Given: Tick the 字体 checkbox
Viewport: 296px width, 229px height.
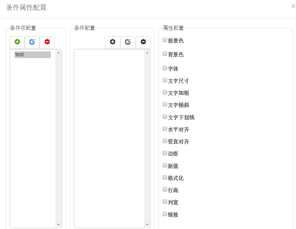Looking at the screenshot, I should coord(165,68).
